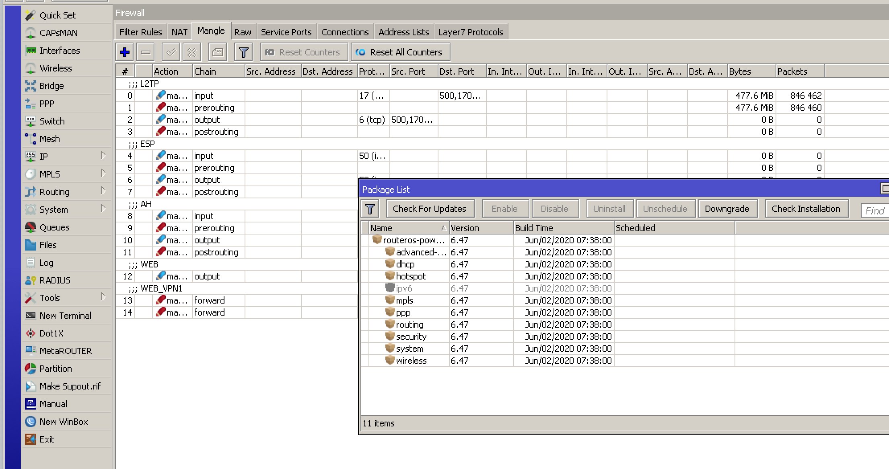Click the Build Time column header

[564, 228]
